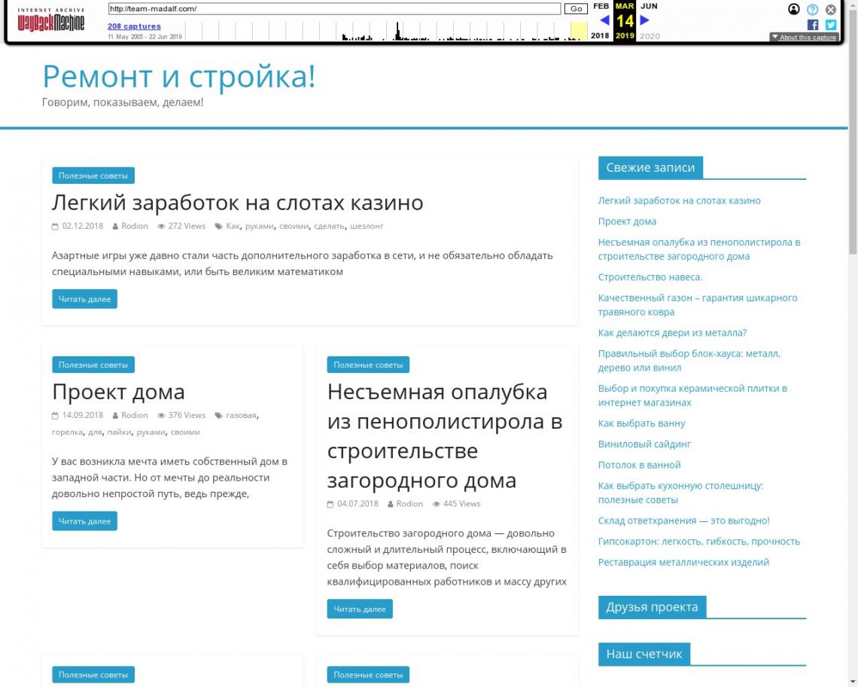The image size is (858, 687).
Task: Open sidebar link Легкий заработок на слотах казино
Action: click(679, 200)
